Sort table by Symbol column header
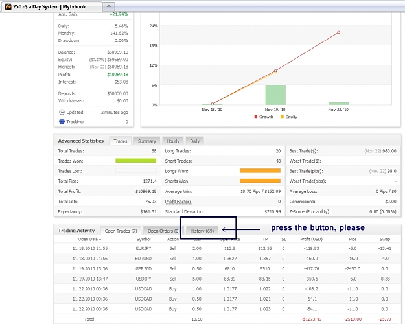Screen dimensions: 405x324 (x=143, y=240)
